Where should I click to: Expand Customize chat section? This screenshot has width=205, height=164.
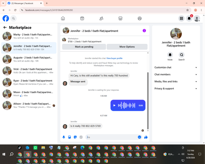176,67
